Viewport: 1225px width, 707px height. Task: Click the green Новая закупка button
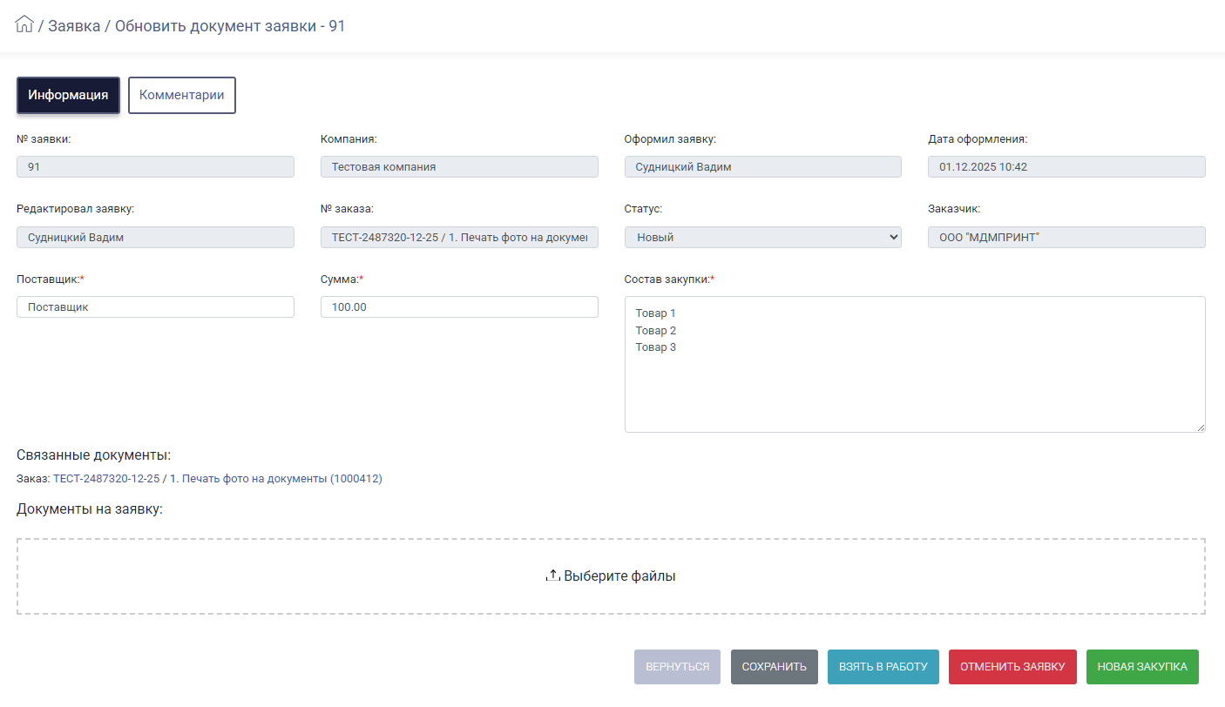1141,667
